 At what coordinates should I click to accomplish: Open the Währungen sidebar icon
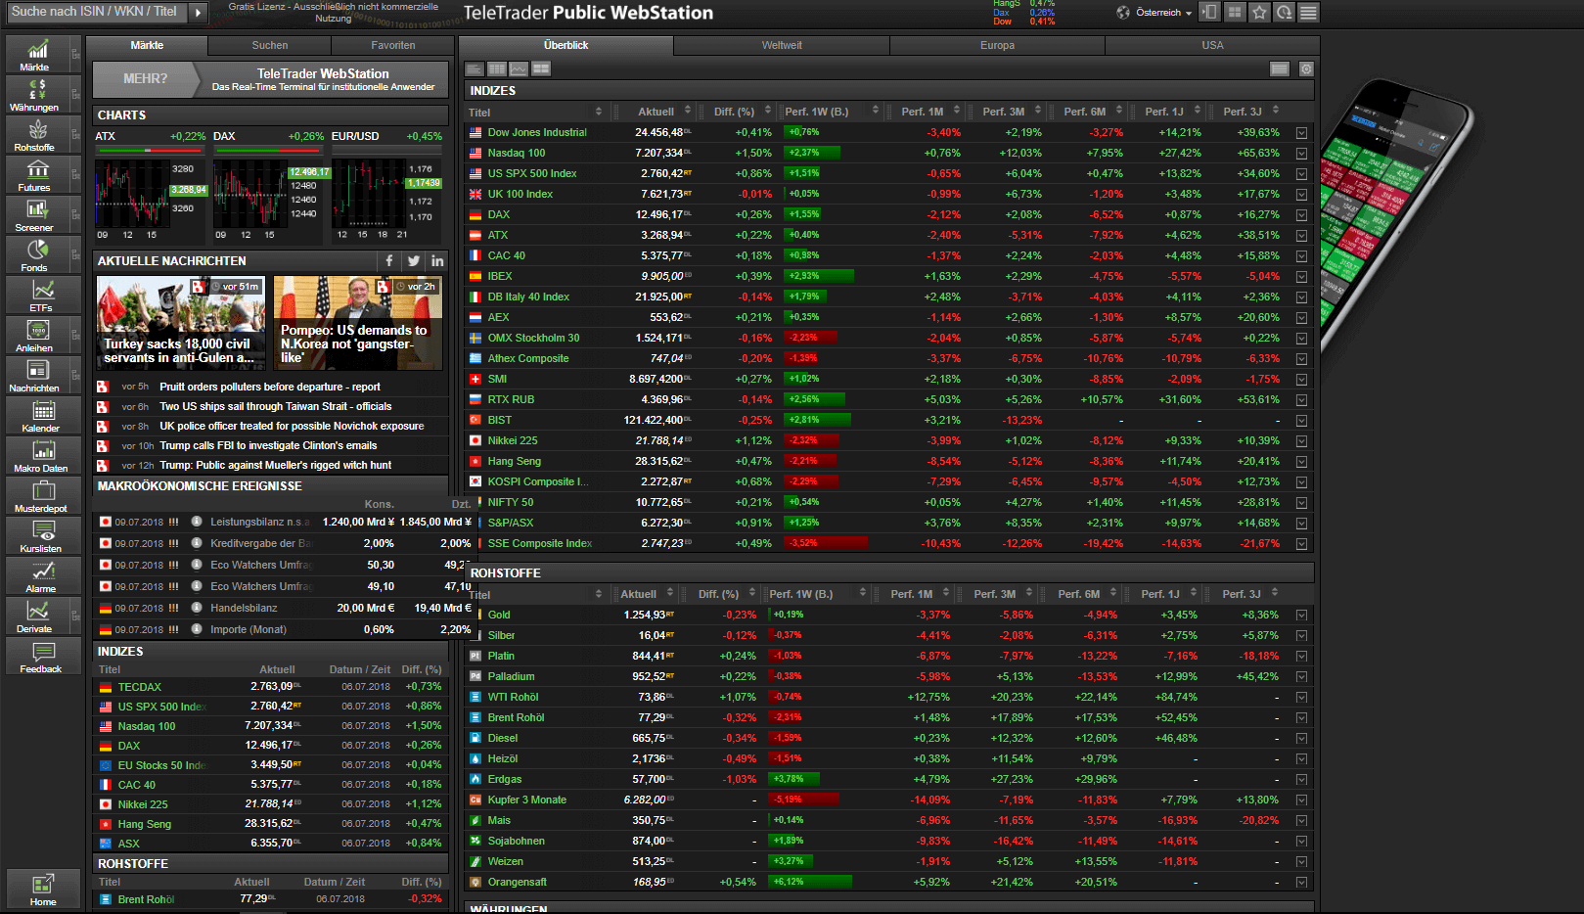[35, 95]
